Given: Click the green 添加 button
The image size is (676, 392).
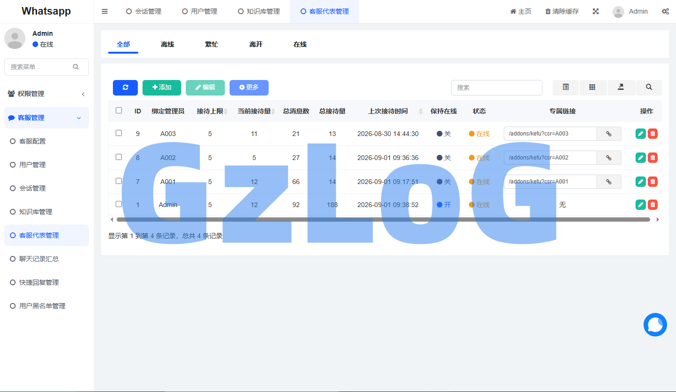Looking at the screenshot, I should (162, 88).
